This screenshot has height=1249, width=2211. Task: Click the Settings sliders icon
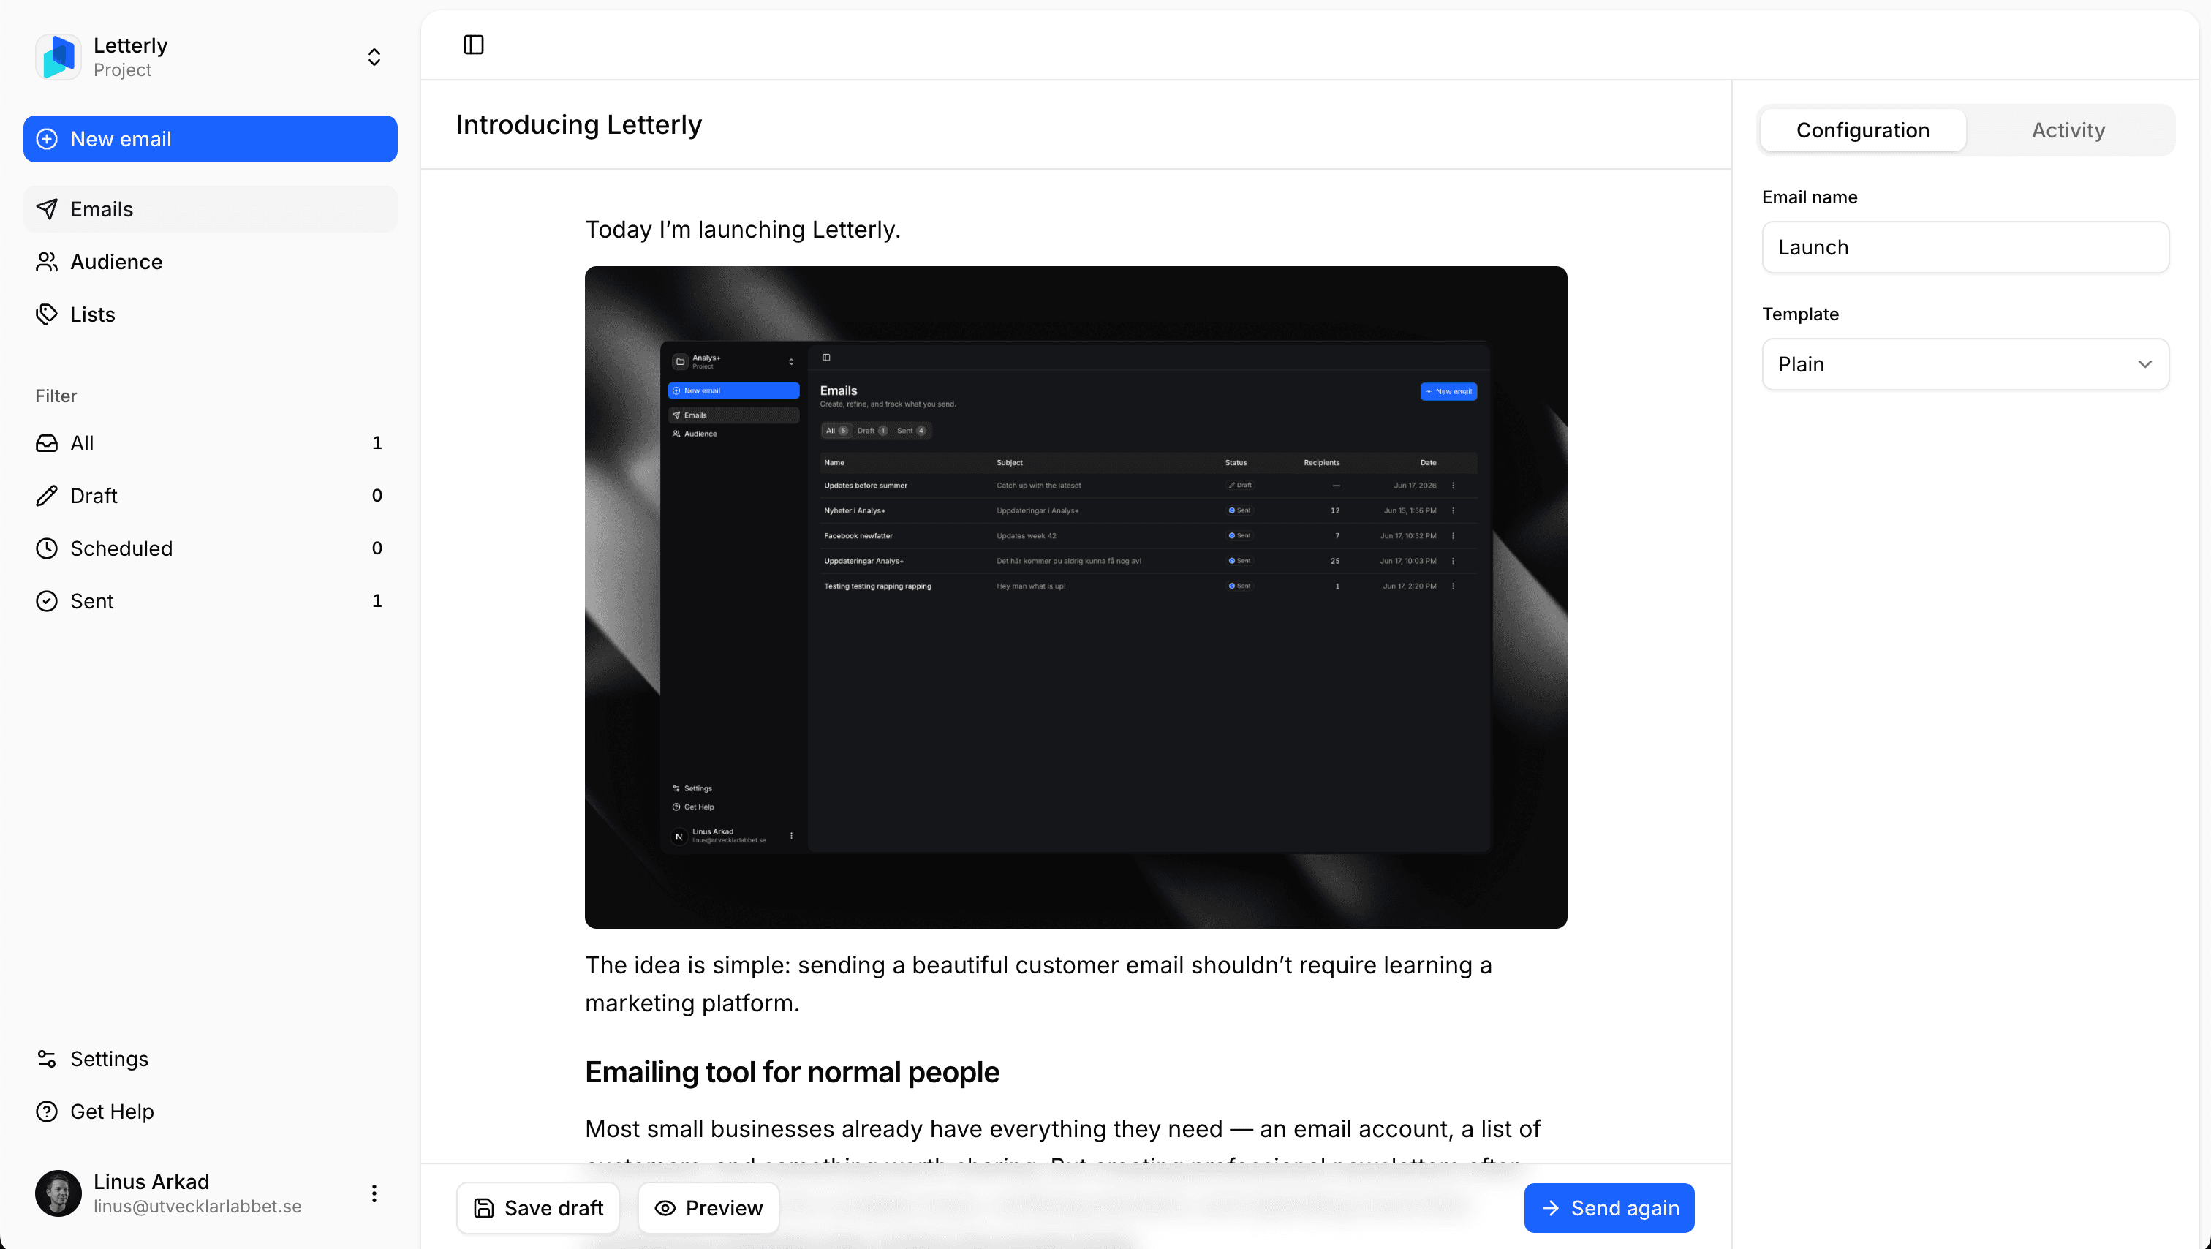click(x=48, y=1060)
